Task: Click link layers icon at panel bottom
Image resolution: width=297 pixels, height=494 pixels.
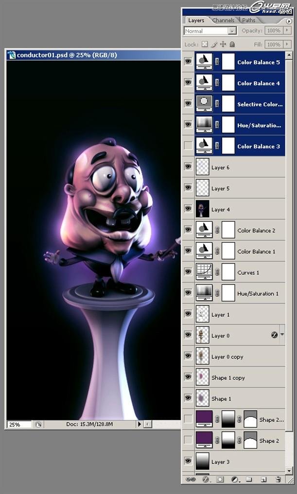Action: point(191,479)
